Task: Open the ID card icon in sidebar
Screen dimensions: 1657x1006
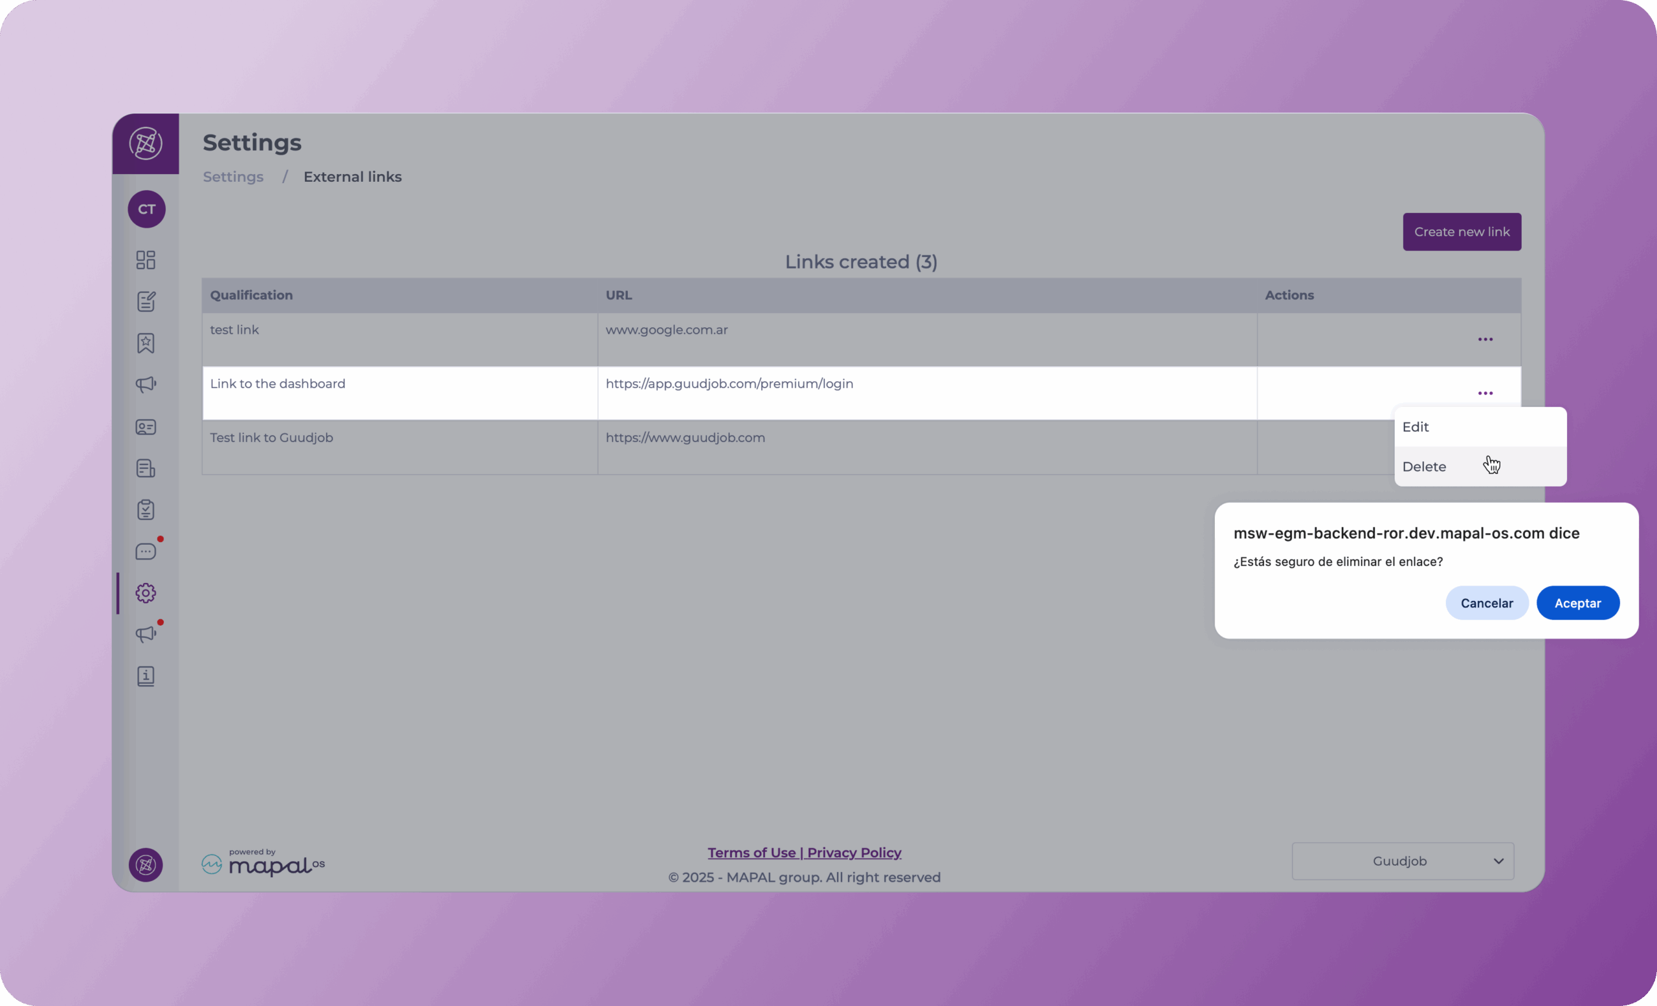Action: pyautogui.click(x=146, y=427)
